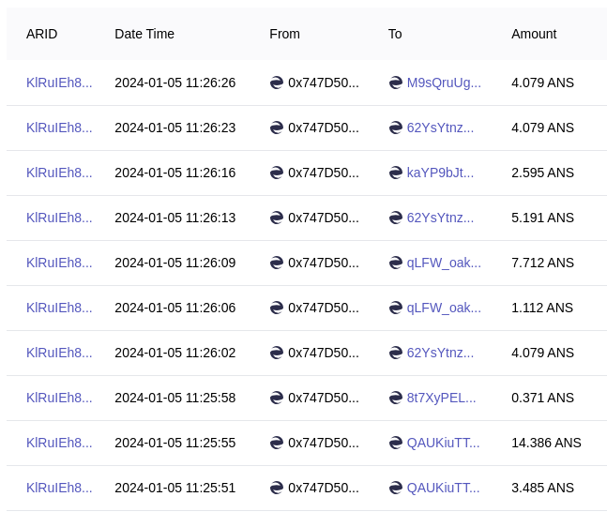Open ARID link in 11:26:26 row

coord(59,83)
